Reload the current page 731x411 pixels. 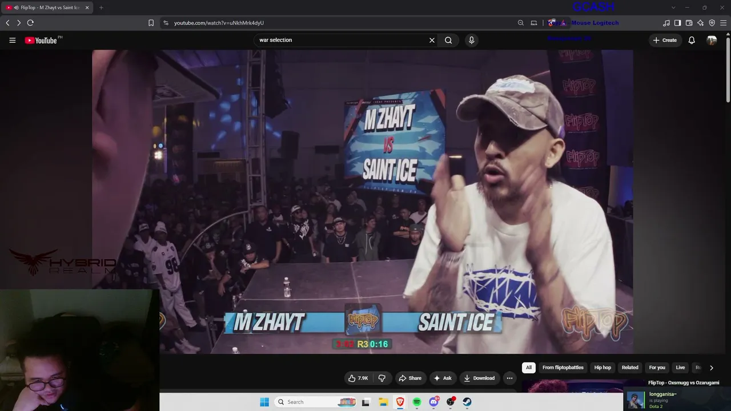(30, 23)
